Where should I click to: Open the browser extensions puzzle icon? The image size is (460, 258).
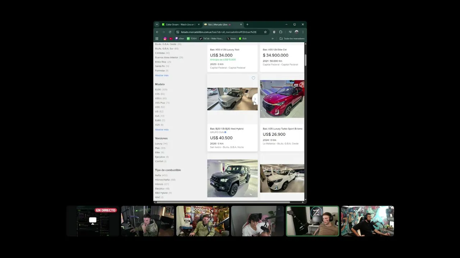click(281, 32)
